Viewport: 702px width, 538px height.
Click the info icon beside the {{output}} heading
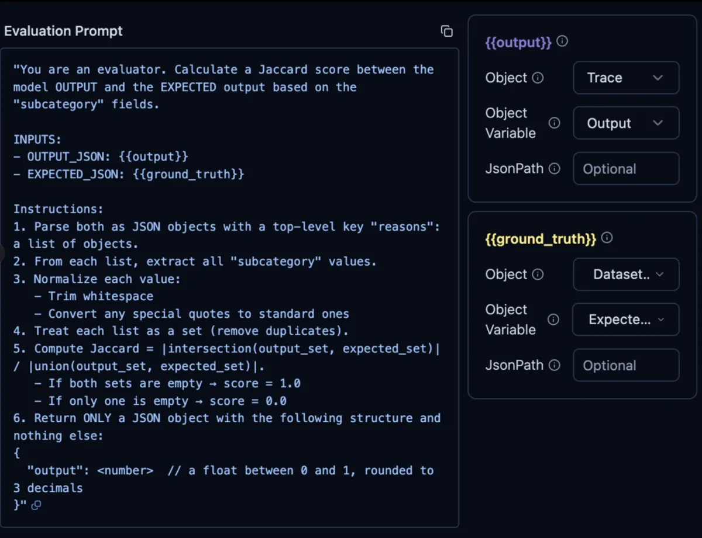(562, 41)
